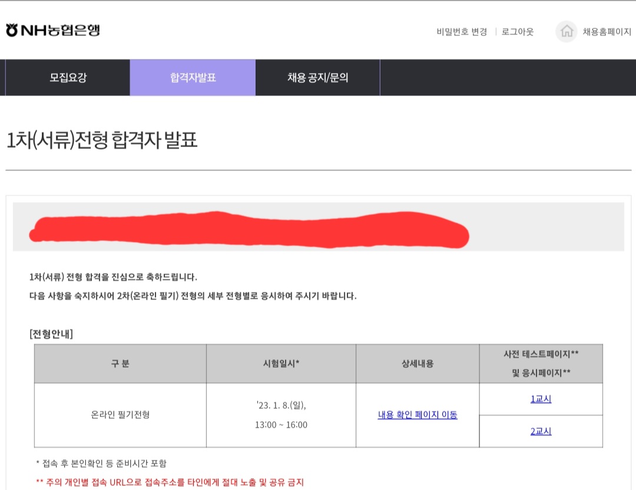This screenshot has height=490, width=636.
Task: Open the 2교시 test page link
Action: (540, 431)
